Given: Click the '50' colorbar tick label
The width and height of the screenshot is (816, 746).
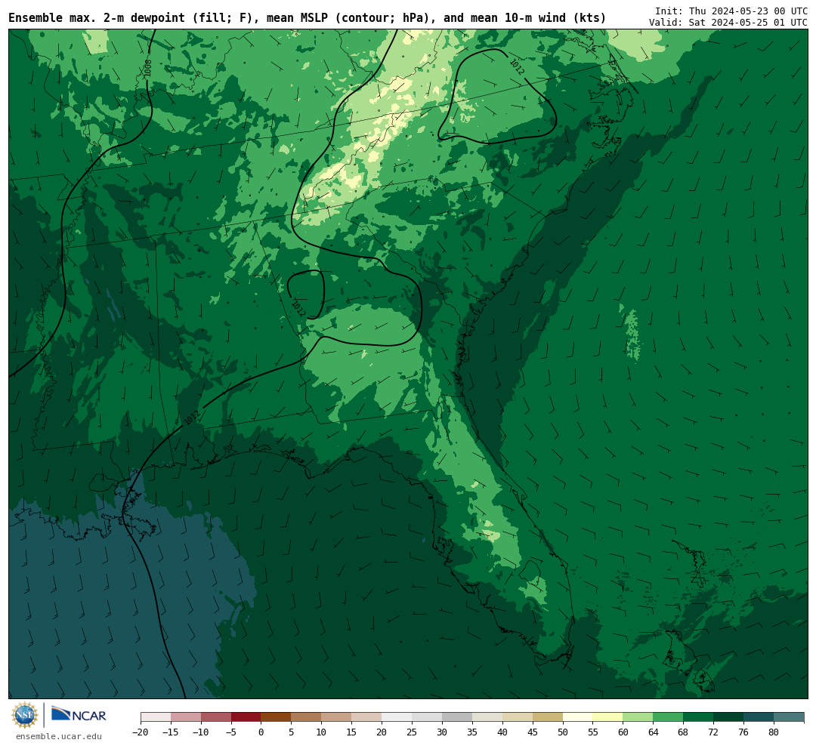Looking at the screenshot, I should pyautogui.click(x=563, y=732).
